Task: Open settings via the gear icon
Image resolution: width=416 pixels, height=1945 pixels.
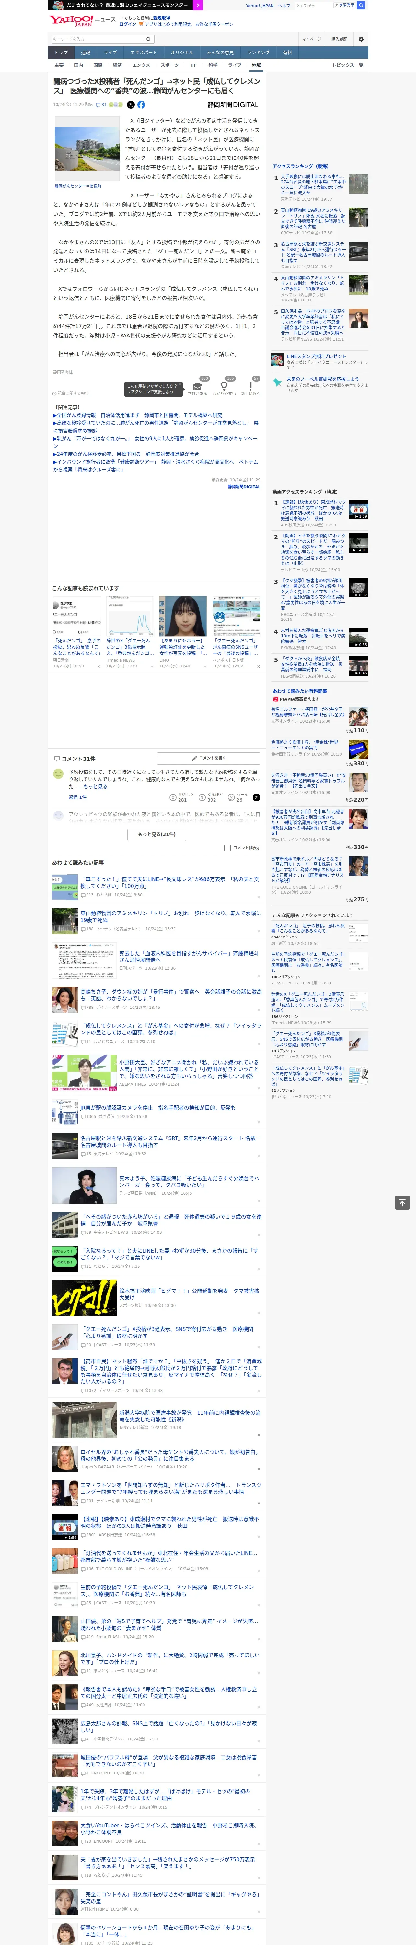Action: [x=361, y=39]
